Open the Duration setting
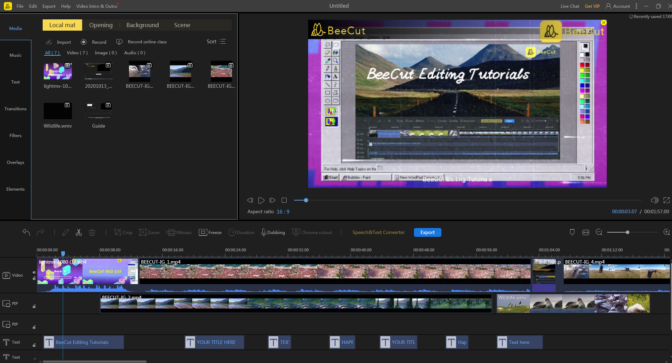Viewport: 672px width, 363px height. pos(242,232)
